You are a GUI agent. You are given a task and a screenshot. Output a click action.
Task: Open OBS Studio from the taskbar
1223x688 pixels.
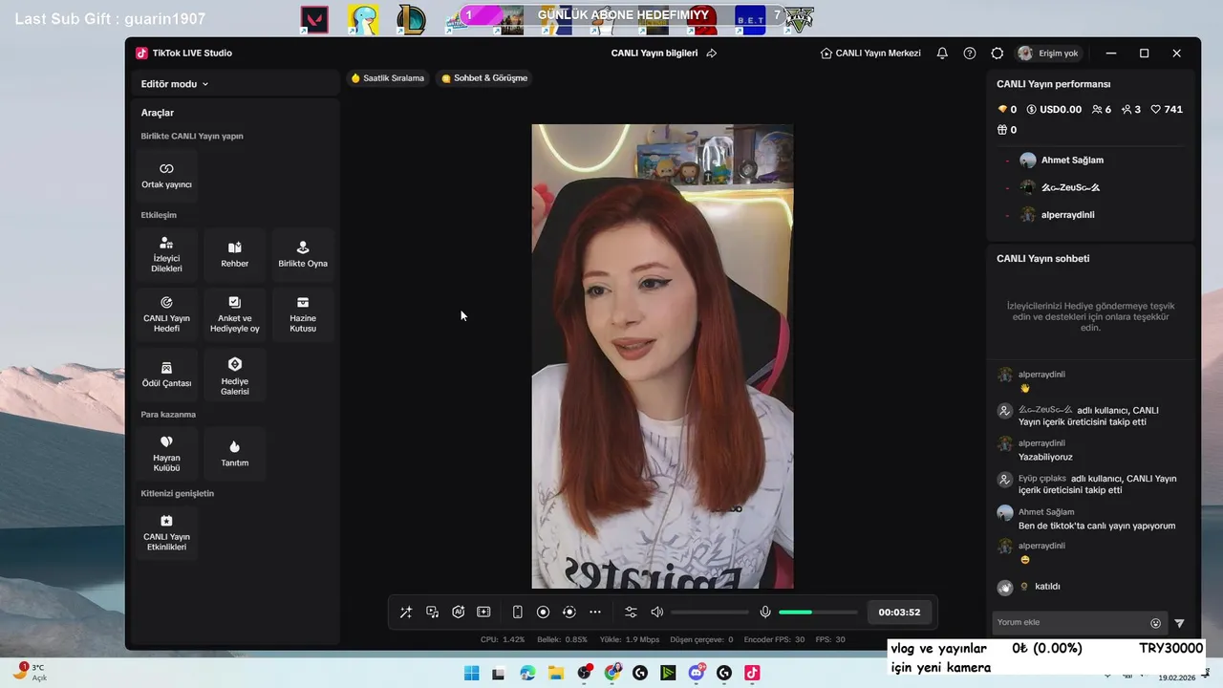coord(584,673)
